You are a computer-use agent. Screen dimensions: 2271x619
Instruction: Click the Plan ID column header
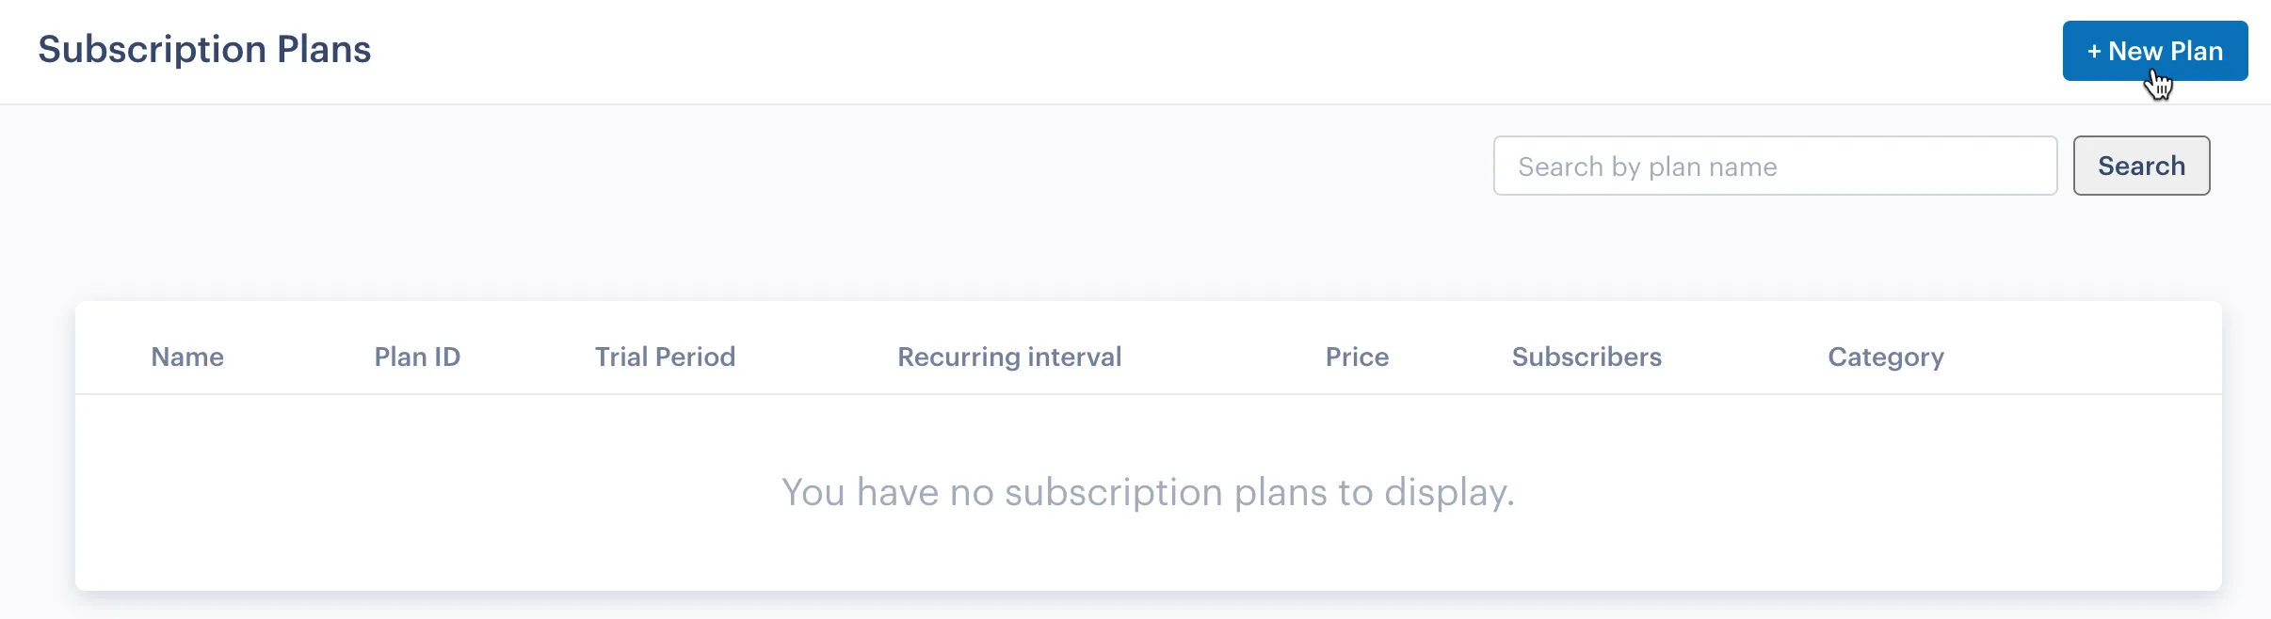[x=416, y=357]
